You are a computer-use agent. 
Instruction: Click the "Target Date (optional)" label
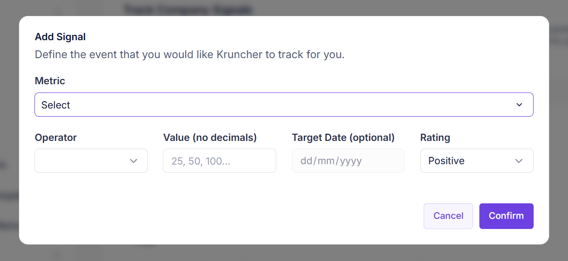tap(343, 138)
